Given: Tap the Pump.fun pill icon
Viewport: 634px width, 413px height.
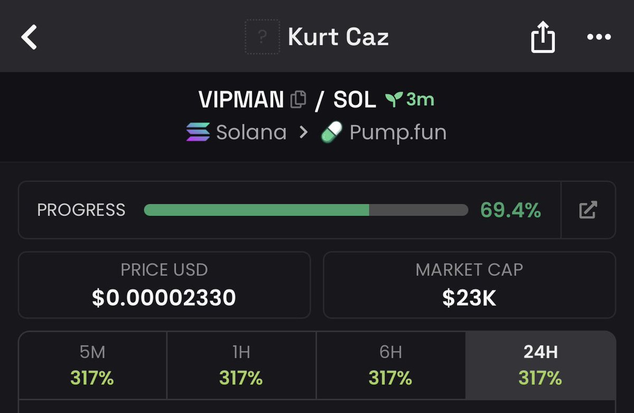Looking at the screenshot, I should click(332, 132).
